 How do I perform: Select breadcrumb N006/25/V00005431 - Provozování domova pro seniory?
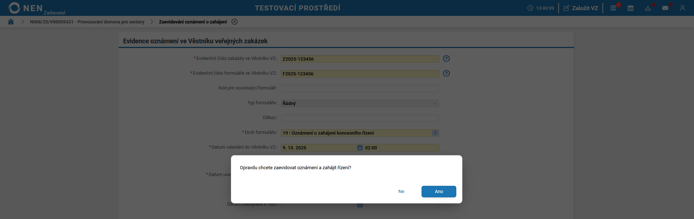pyautogui.click(x=87, y=22)
